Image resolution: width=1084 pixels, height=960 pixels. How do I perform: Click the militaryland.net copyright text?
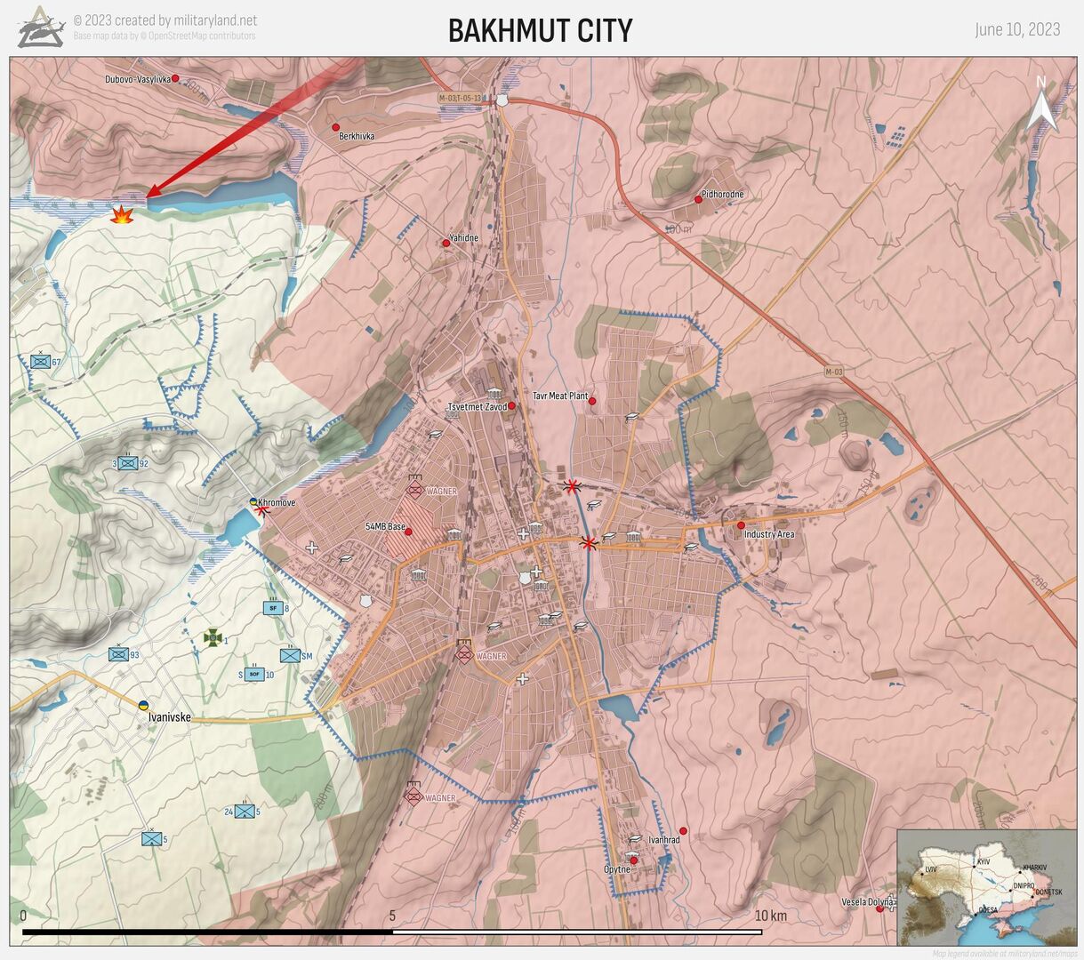click(x=165, y=20)
